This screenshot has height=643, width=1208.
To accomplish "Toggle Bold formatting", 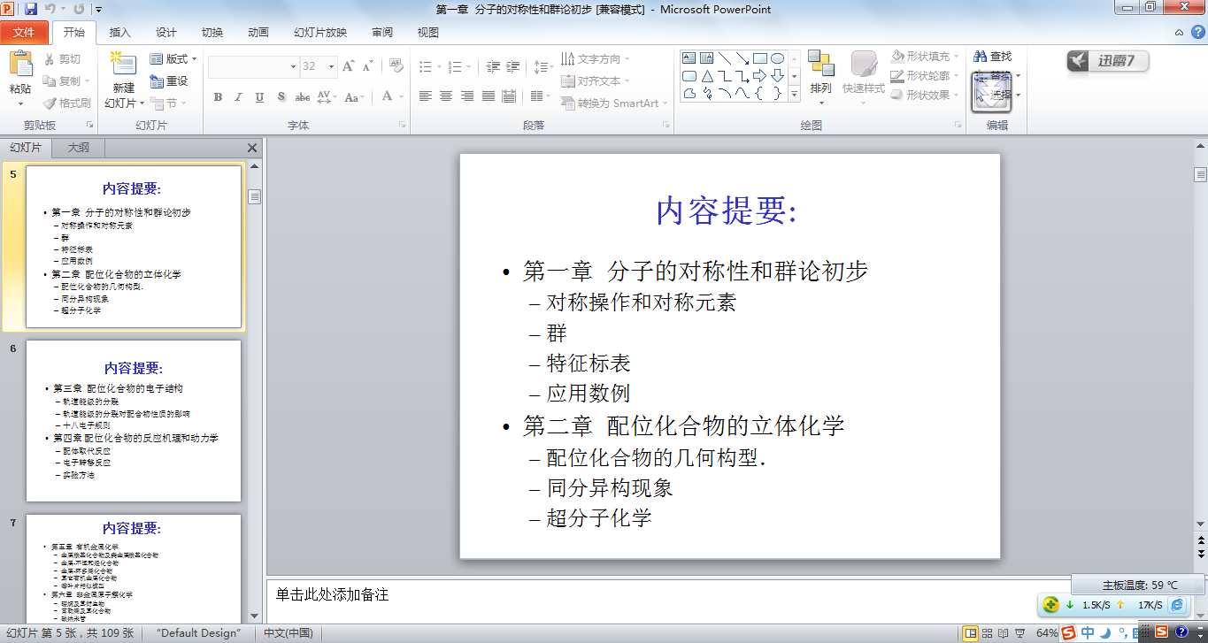I will [218, 97].
